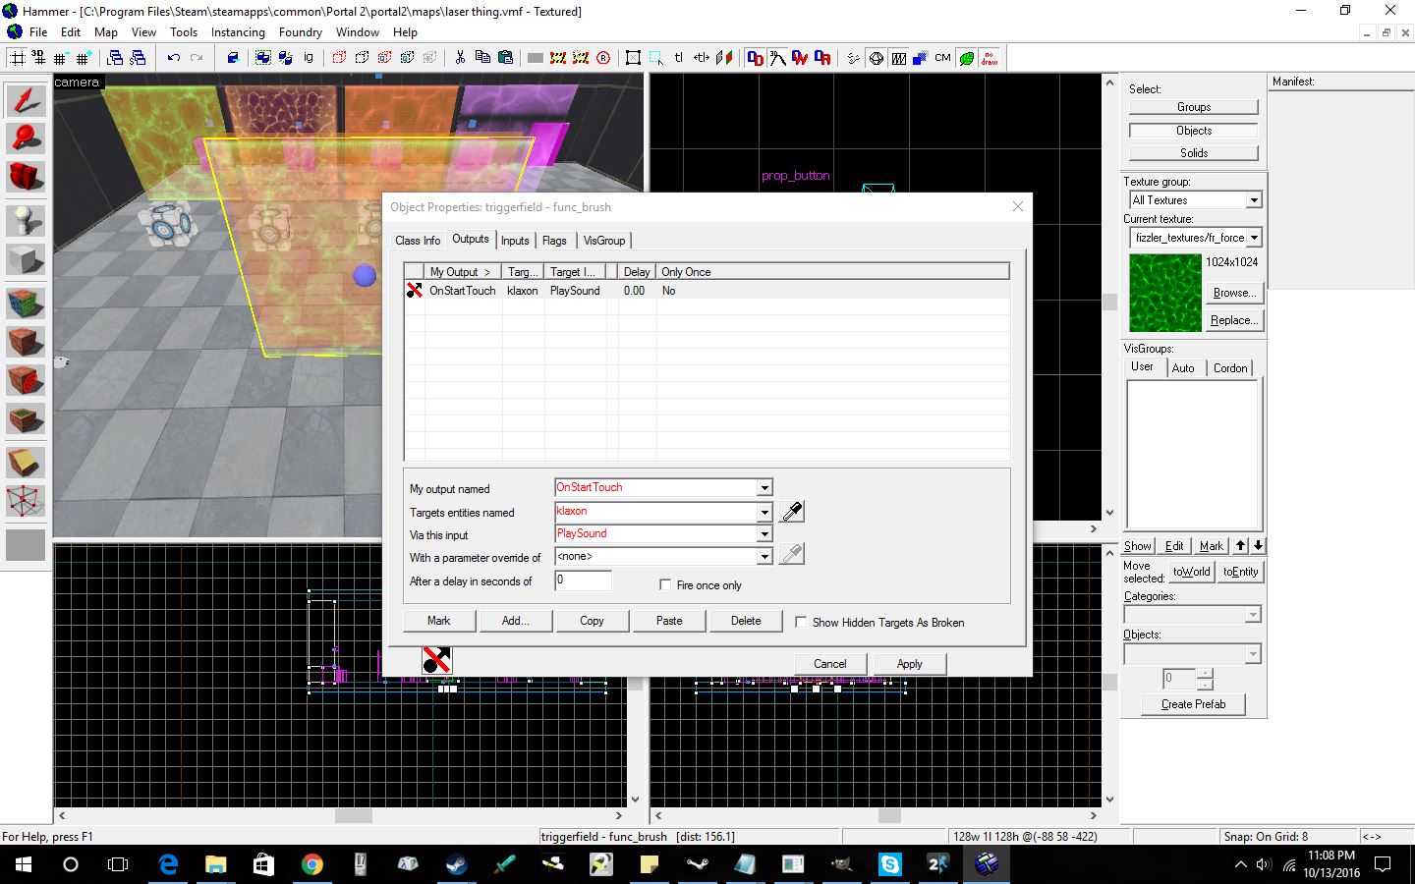Toggle the green leaf detail icon
Screen dimensions: 1415x884
click(967, 58)
